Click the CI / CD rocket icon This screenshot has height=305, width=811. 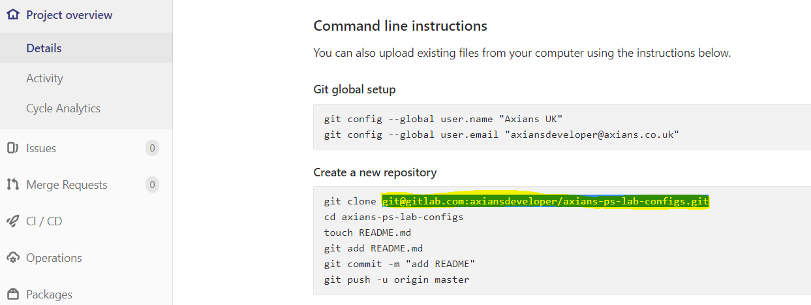[12, 221]
